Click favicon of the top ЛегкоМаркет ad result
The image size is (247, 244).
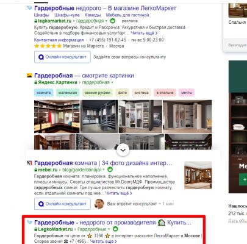[29, 8]
